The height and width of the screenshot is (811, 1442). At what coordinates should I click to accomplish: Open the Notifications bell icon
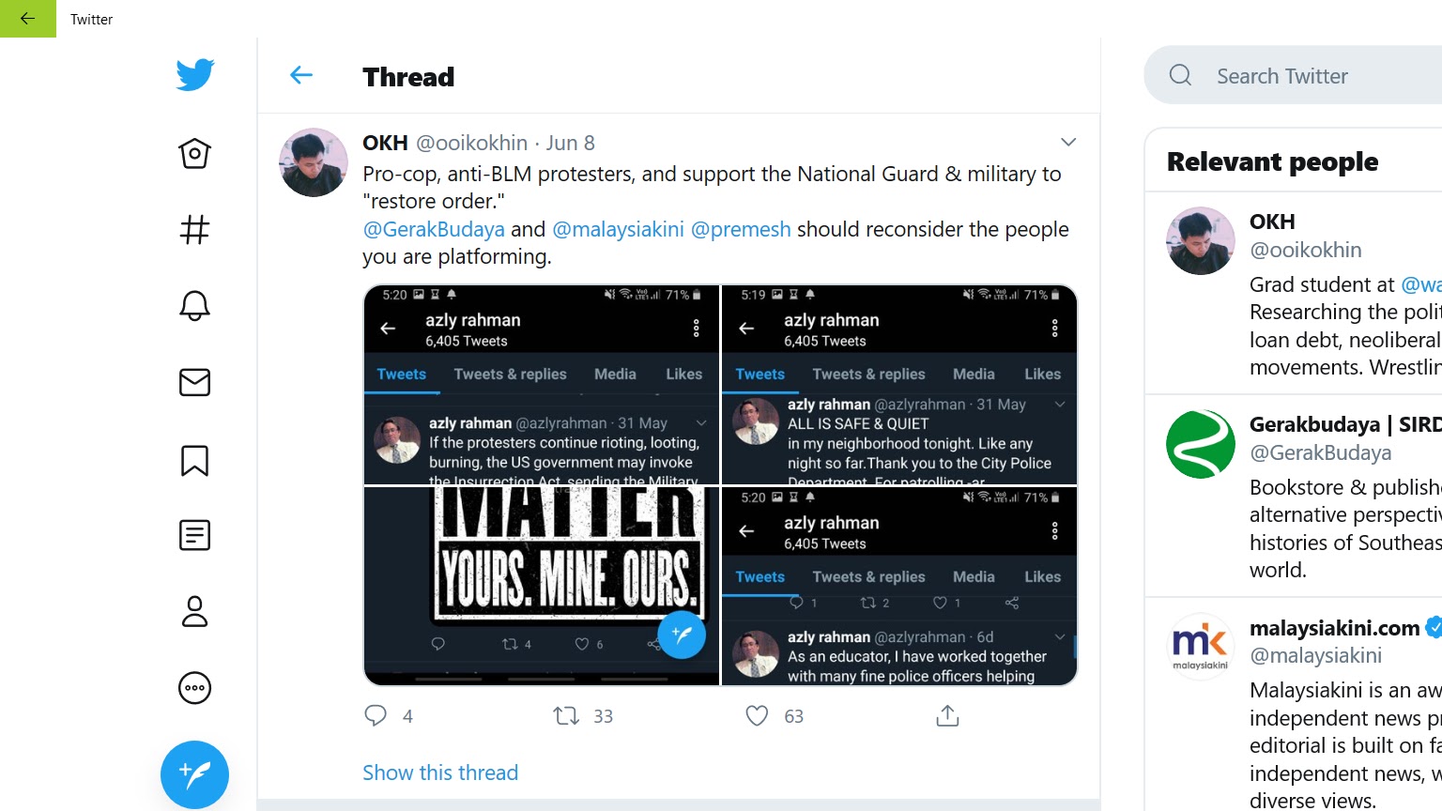point(194,306)
